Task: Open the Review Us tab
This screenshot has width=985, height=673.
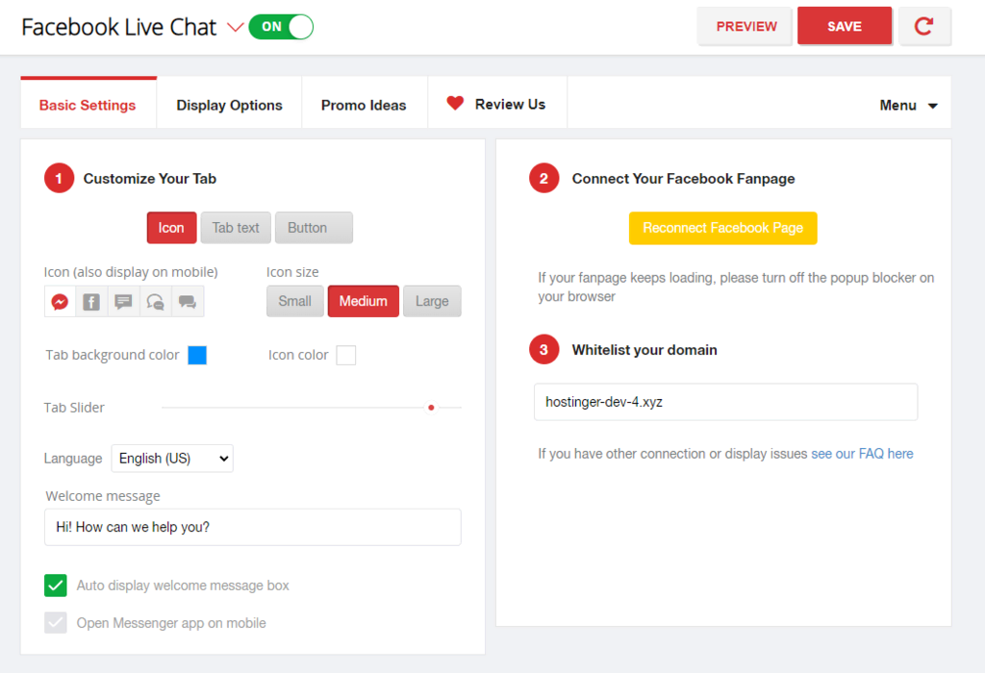Action: [497, 104]
